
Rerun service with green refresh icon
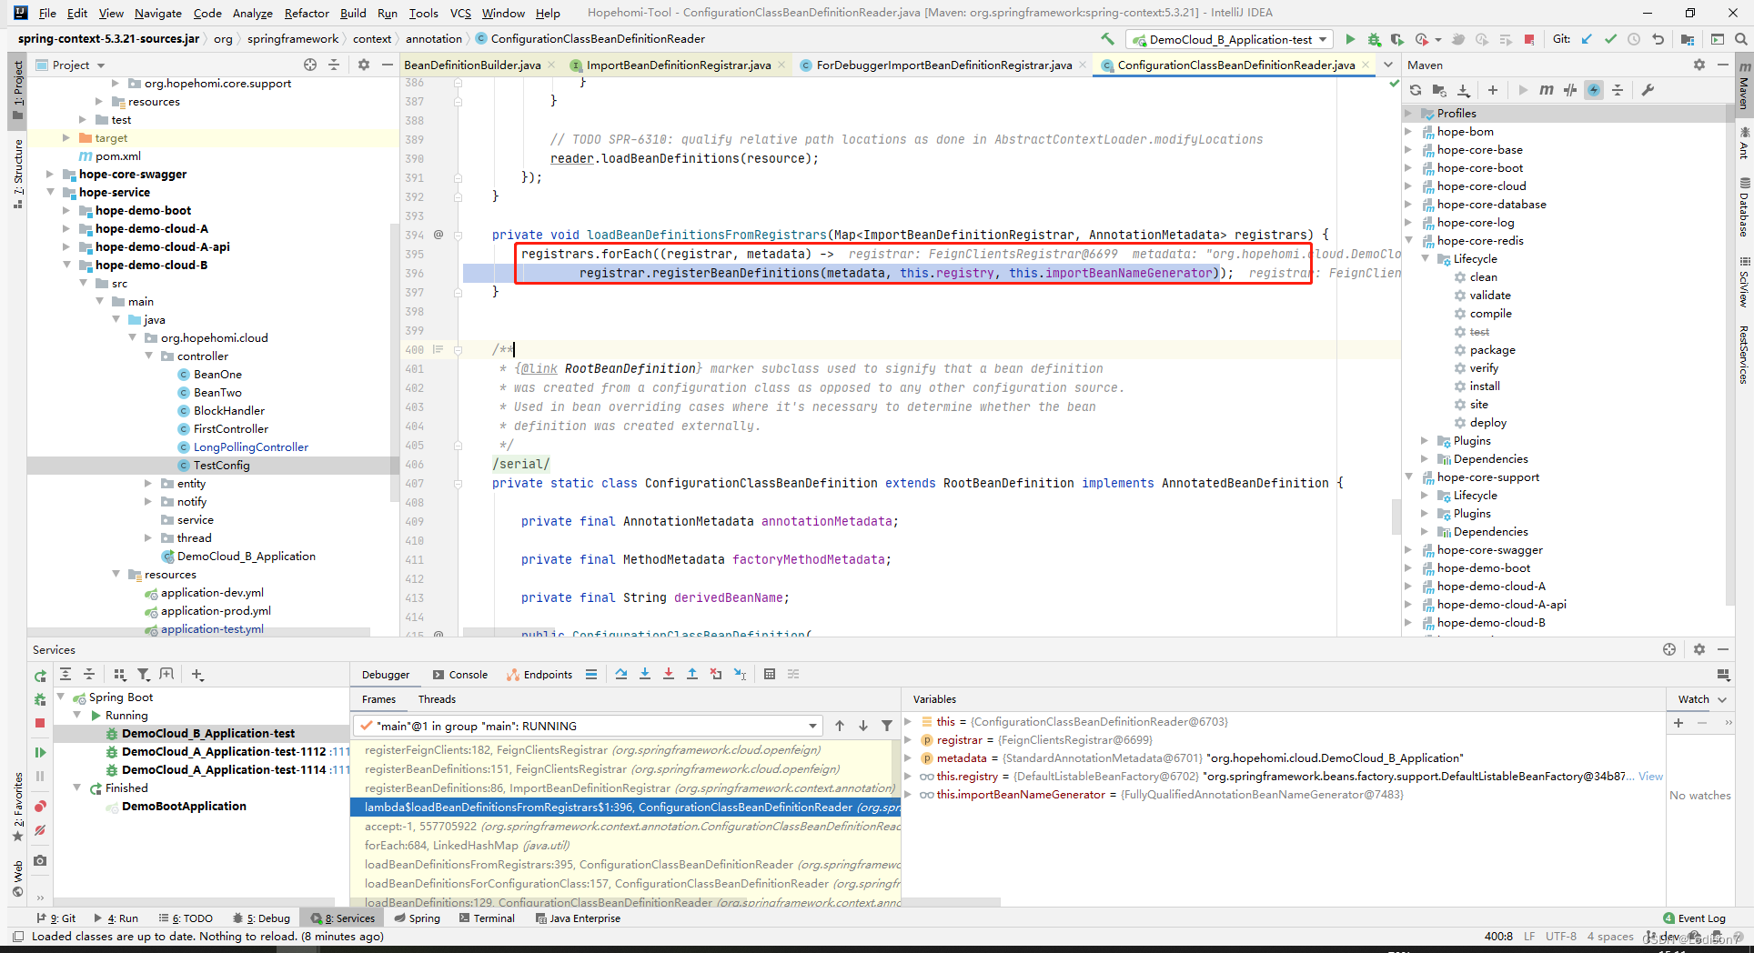point(40,676)
